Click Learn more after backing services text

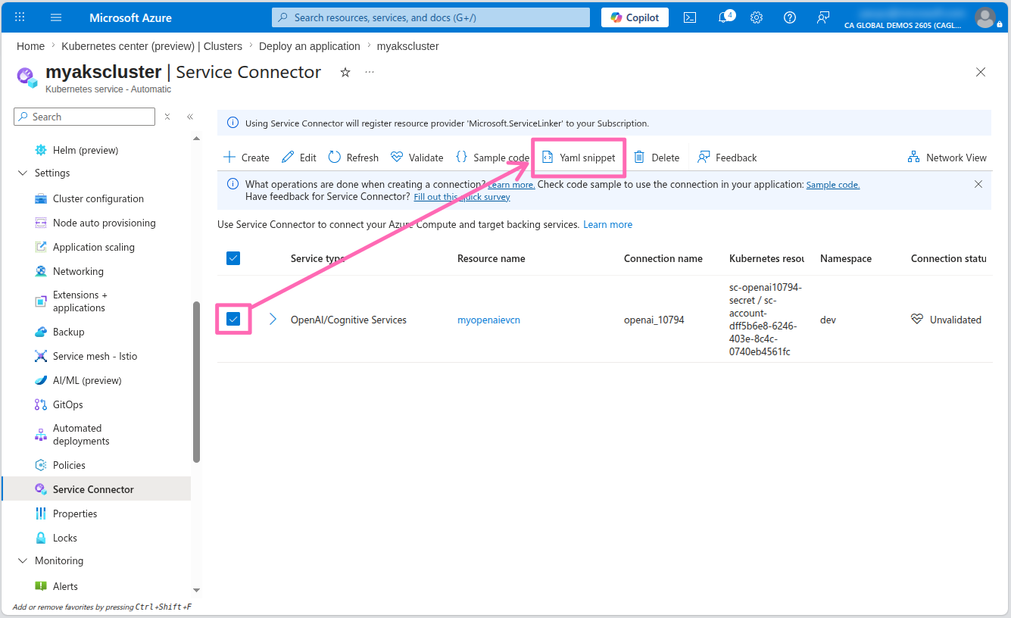tap(607, 224)
